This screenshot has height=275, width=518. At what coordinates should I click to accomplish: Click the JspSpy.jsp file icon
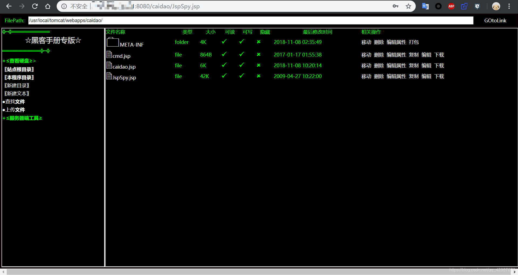click(109, 76)
